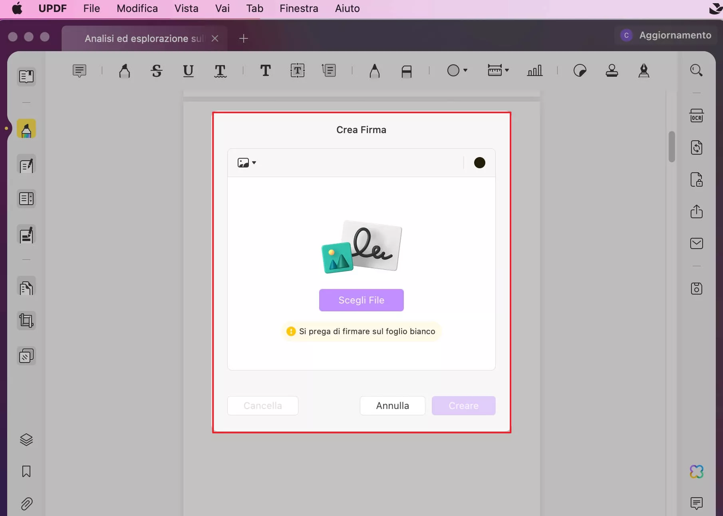Viewport: 723px width, 516px height.
Task: Open the convert PDF tool
Action: tap(697, 147)
